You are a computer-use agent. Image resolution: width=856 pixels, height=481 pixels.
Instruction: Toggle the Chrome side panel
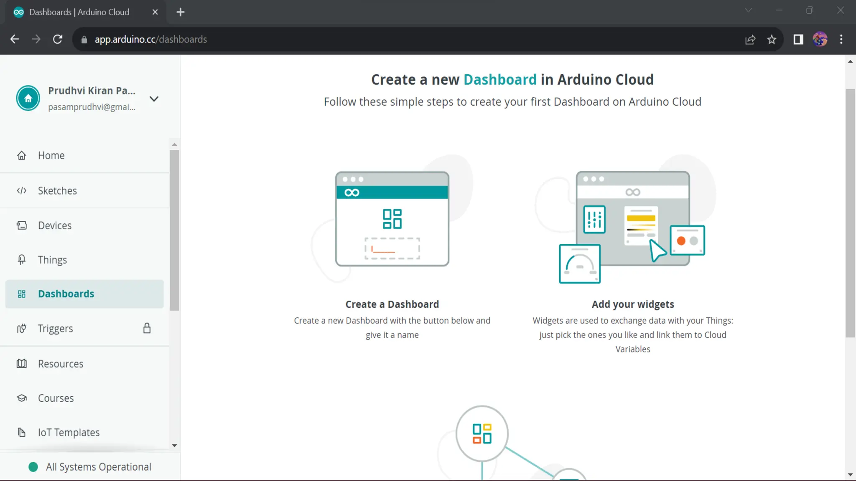point(798,39)
